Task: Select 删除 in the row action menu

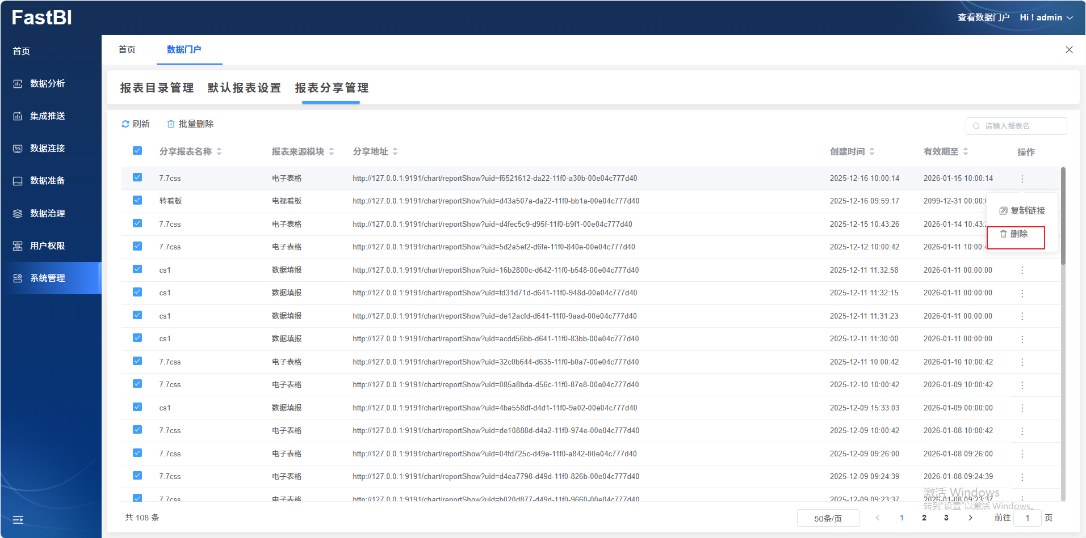Action: 1016,234
